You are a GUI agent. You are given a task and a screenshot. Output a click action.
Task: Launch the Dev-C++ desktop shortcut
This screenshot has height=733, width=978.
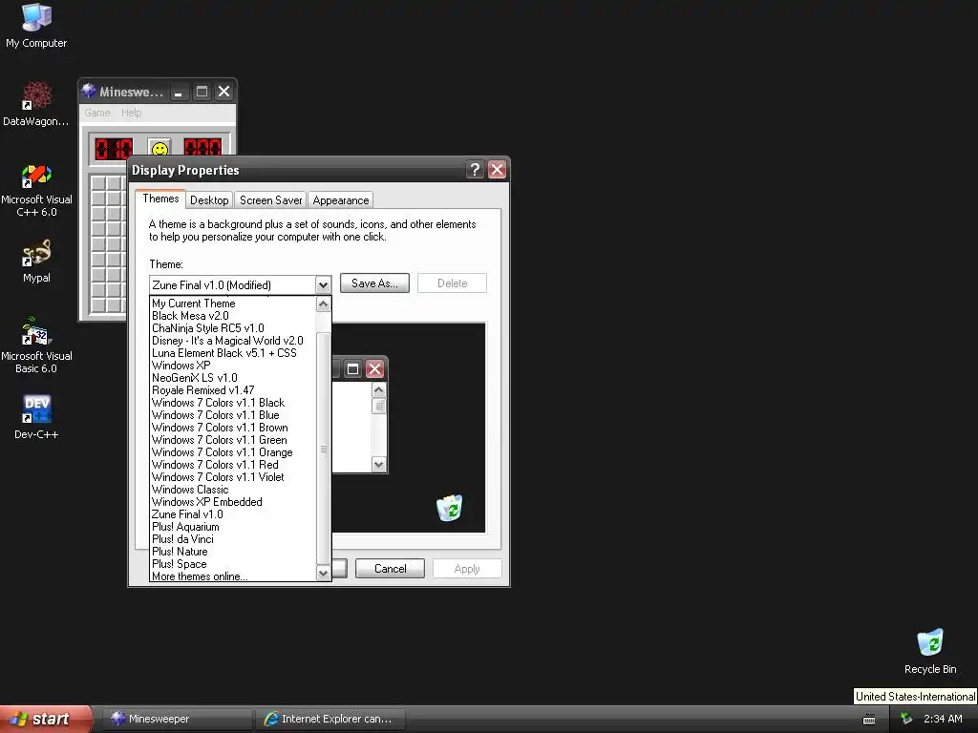coord(36,417)
